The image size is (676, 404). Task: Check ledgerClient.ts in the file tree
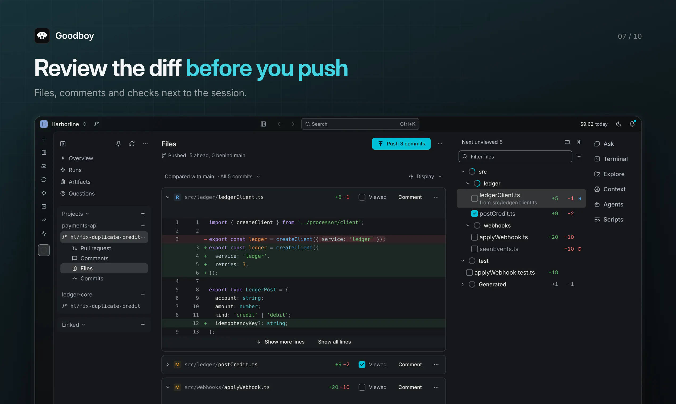pyautogui.click(x=474, y=198)
